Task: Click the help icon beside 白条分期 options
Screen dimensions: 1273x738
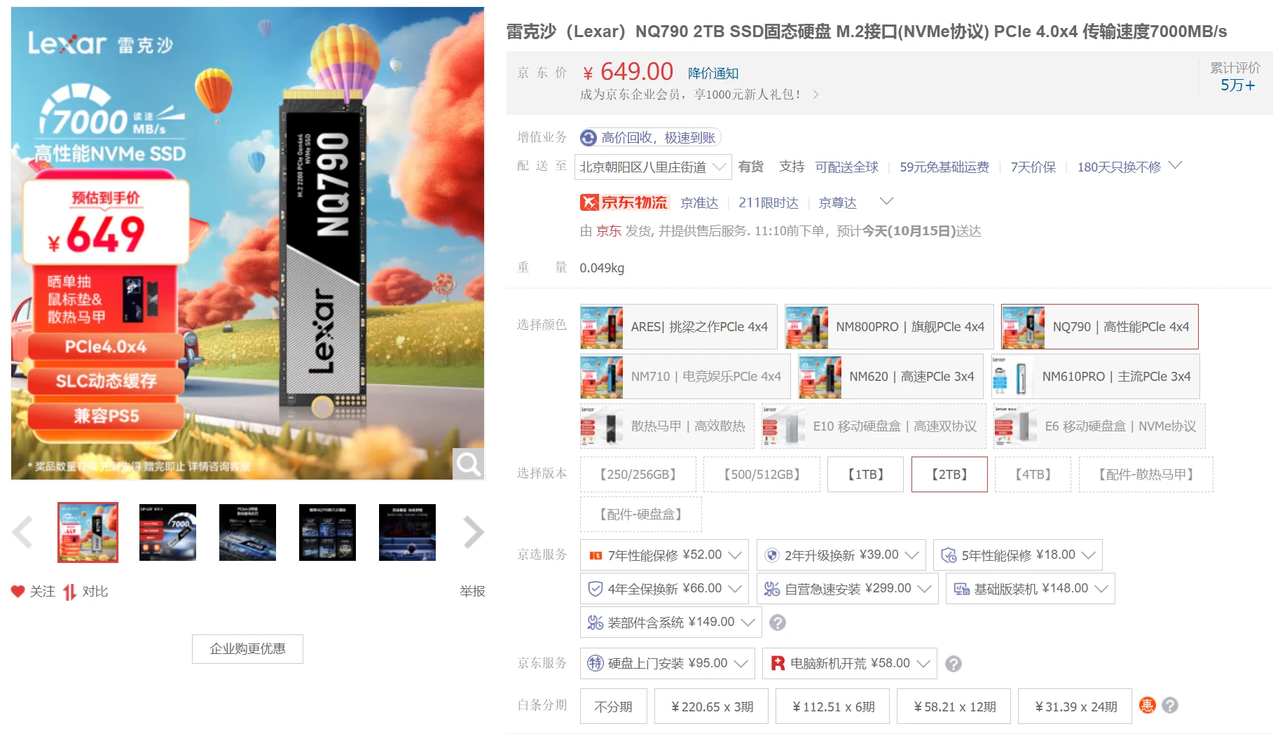Action: pos(1170,705)
